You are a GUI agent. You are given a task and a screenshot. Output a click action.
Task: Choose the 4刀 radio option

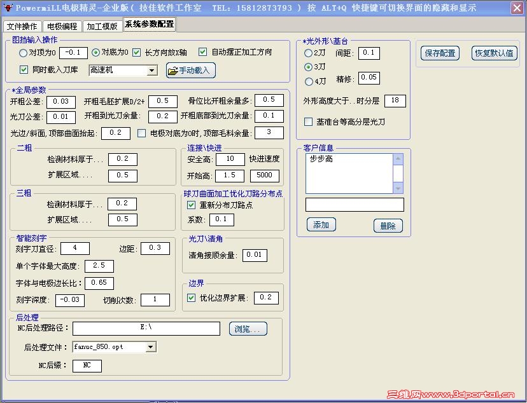[309, 81]
